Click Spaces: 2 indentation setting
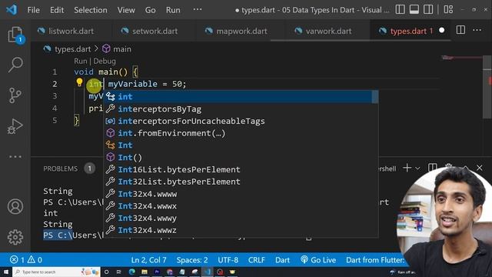Screen dimensions: 492x277 [x=192, y=260]
